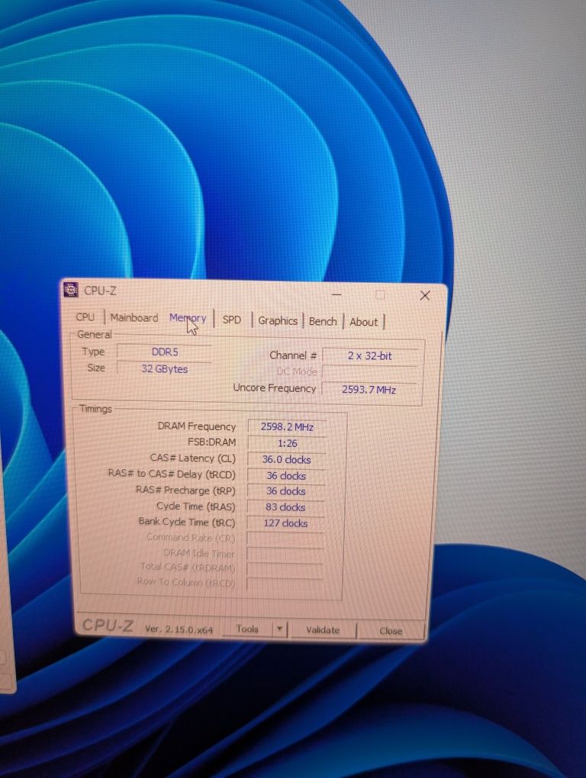The height and width of the screenshot is (778, 586).
Task: Open the CPU tab
Action: 85,317
